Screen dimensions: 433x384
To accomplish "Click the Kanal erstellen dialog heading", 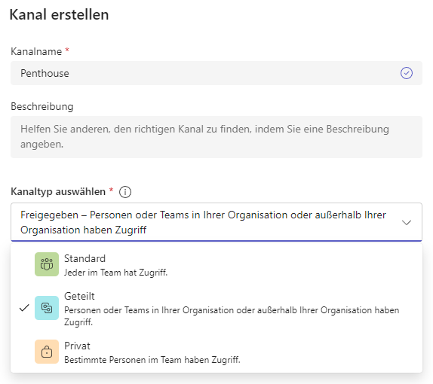I will click(59, 14).
